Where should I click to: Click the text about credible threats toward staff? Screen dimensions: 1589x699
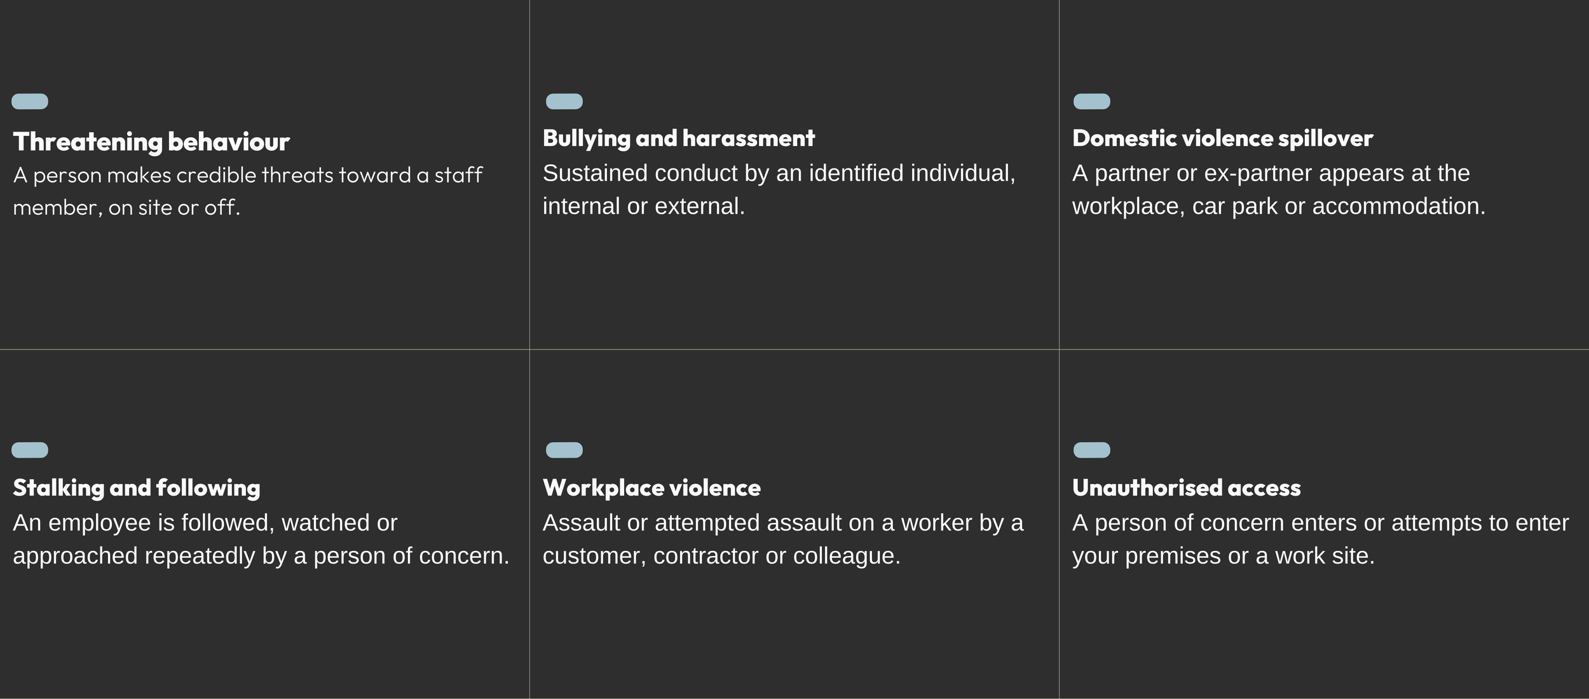point(248,191)
